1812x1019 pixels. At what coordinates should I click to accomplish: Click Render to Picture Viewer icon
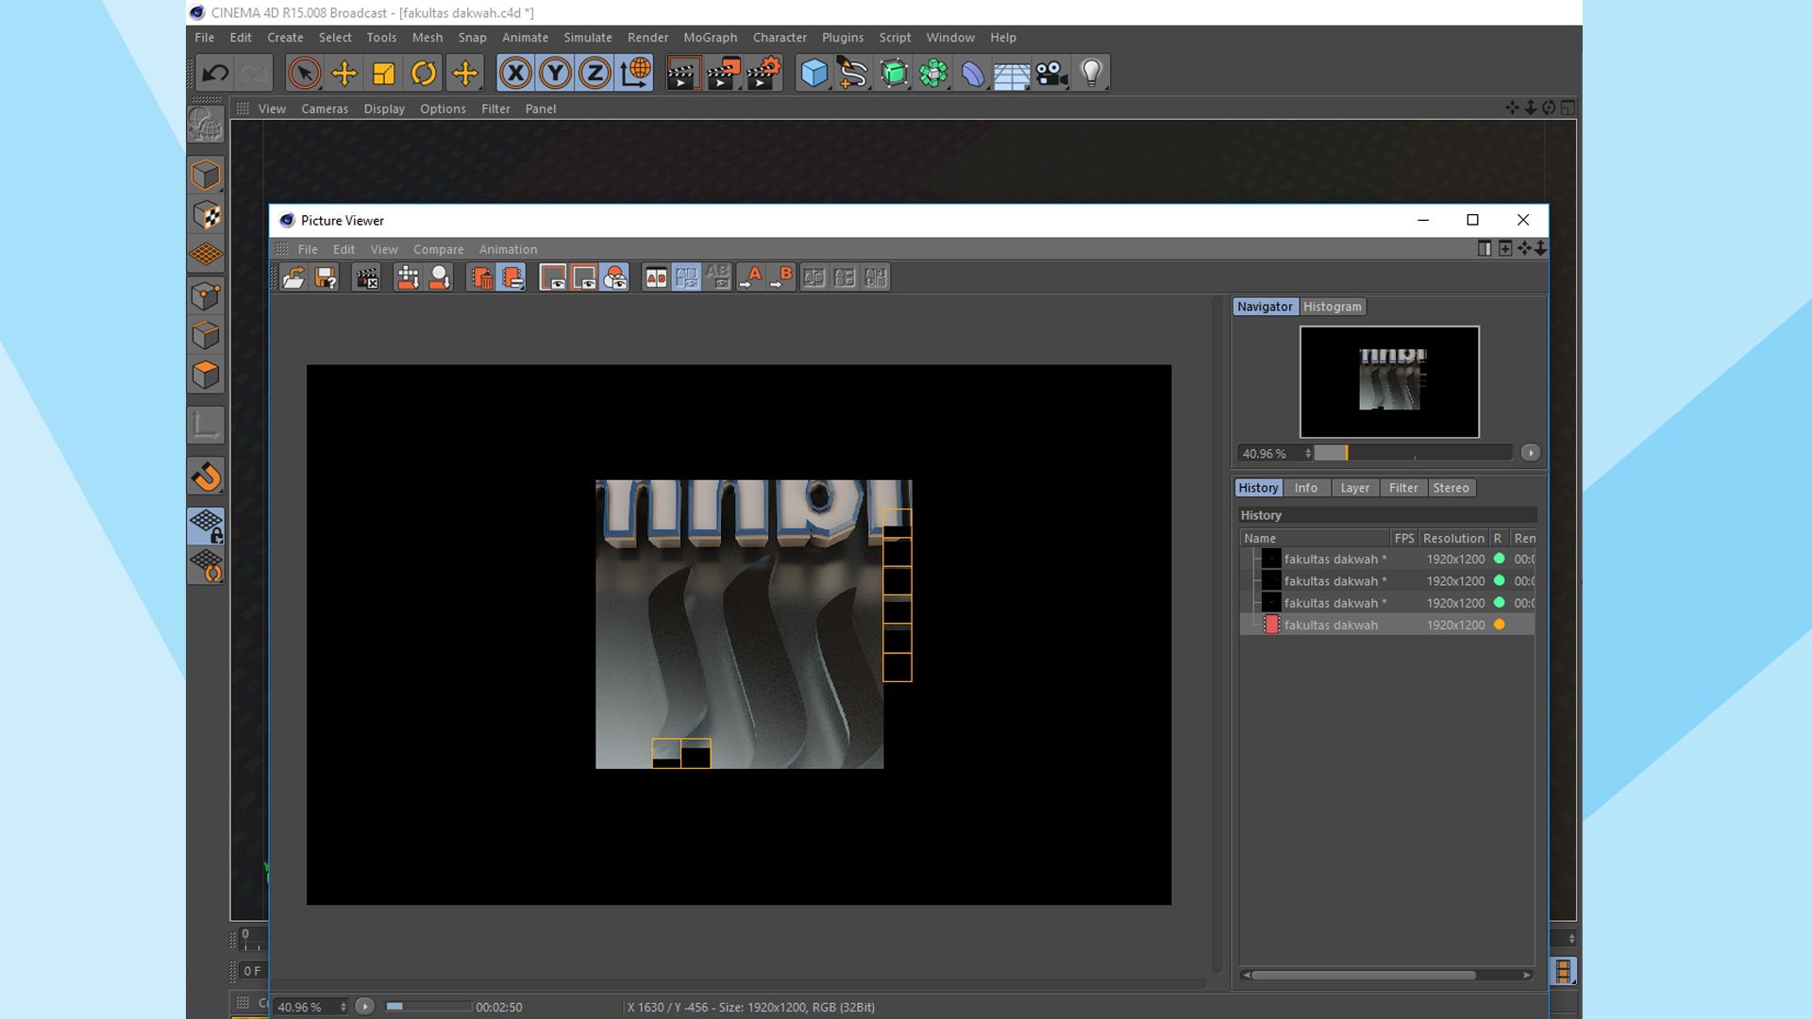point(724,73)
